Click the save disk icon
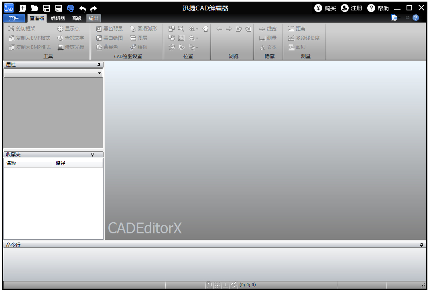 (47, 8)
